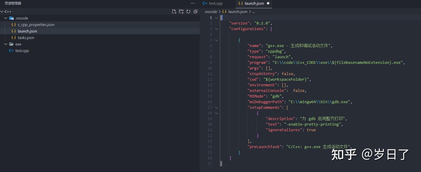Collapse the C++ workspace section header

(x=2, y=12)
